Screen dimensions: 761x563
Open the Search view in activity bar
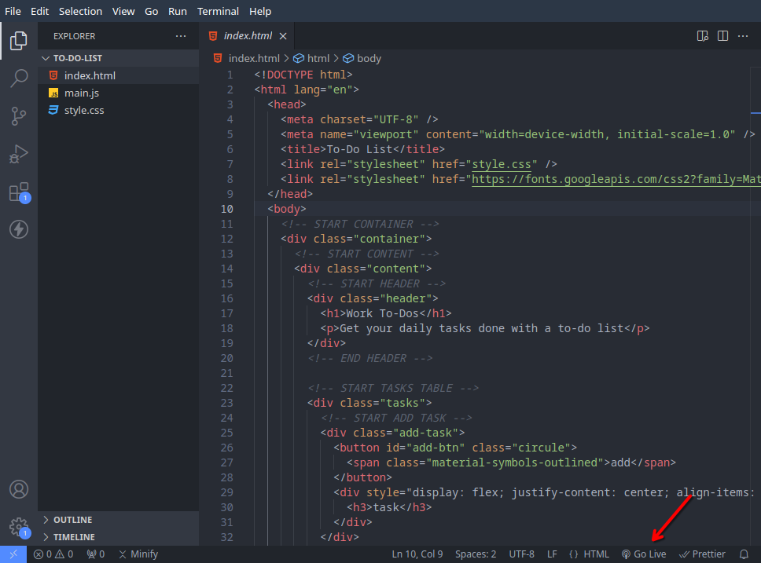click(18, 78)
